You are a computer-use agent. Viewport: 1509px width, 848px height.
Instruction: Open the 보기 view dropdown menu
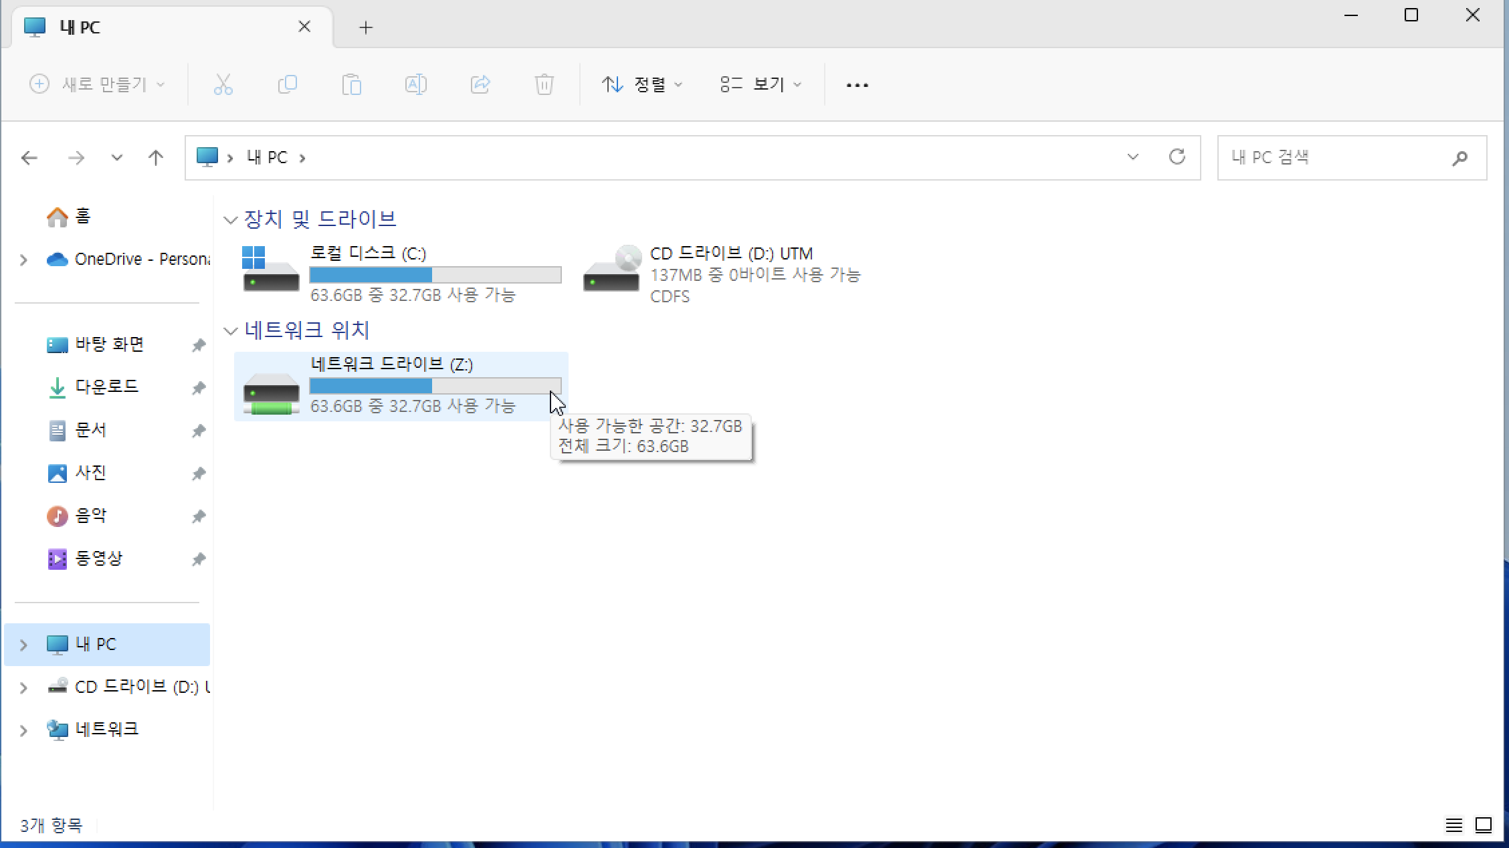761,85
